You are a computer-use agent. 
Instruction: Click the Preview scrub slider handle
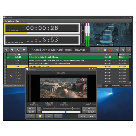click(x=65, y=109)
